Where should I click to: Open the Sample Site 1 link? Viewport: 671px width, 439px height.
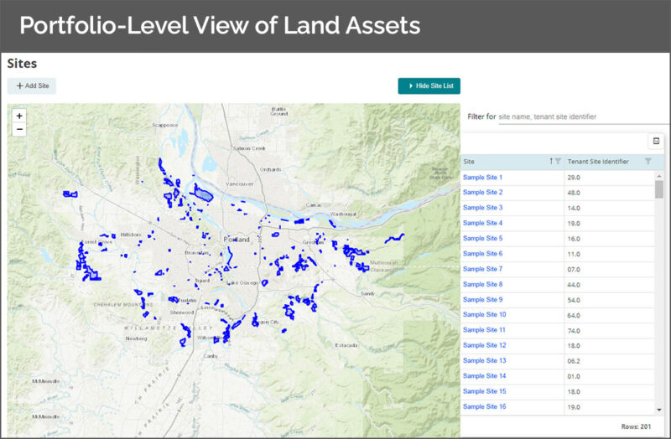click(483, 178)
